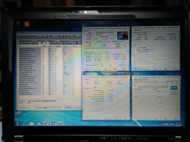
Task: Open the Caches tab in CPU-Z CPU window
Action: point(90,28)
